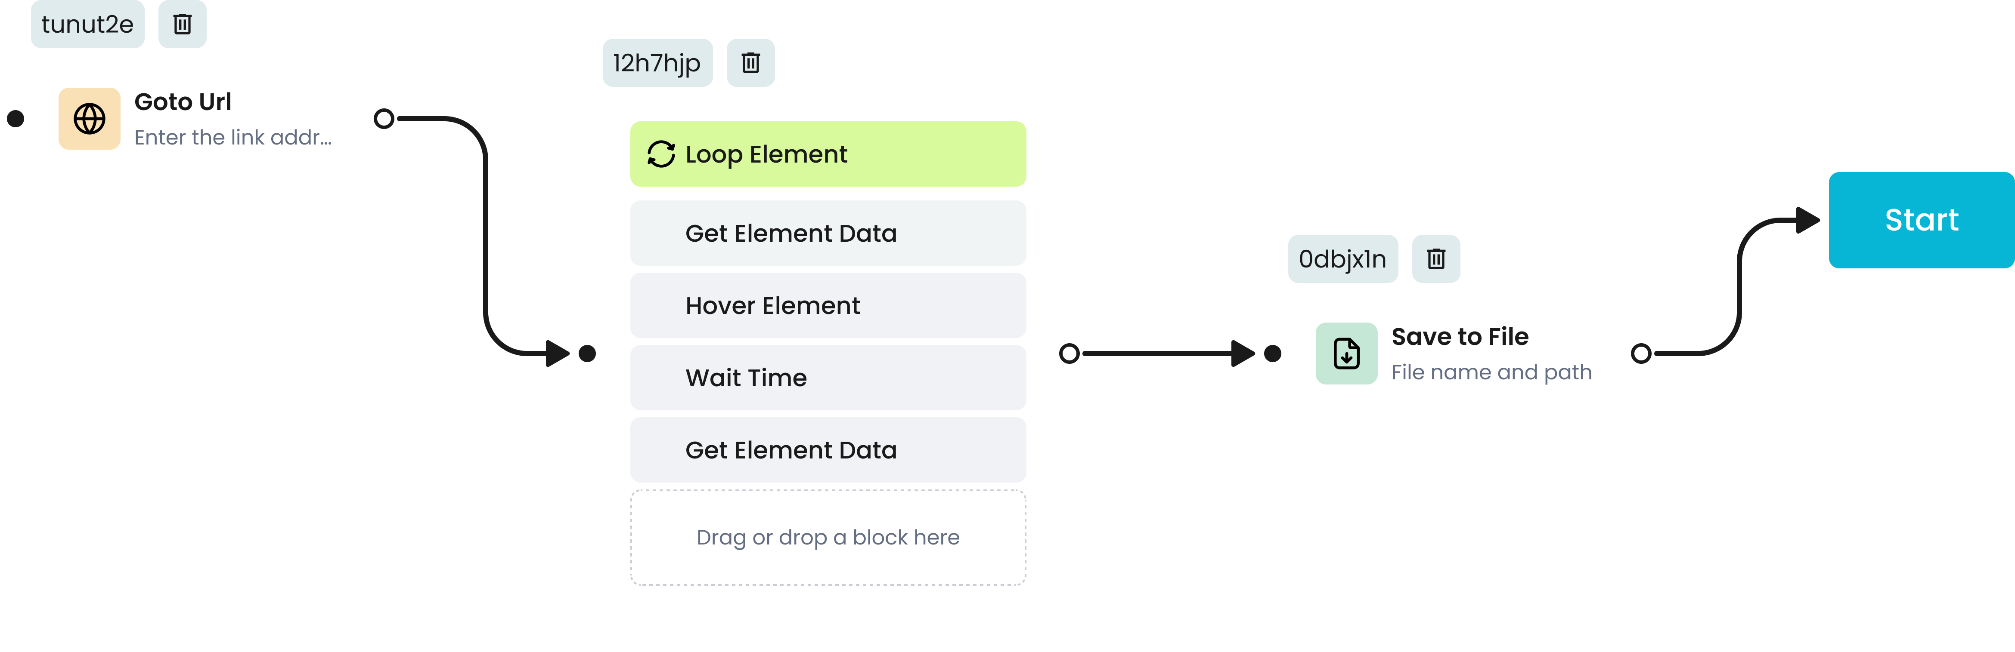Click the Goto Url output connector circle
Screen dimensions: 2015x652
(384, 119)
